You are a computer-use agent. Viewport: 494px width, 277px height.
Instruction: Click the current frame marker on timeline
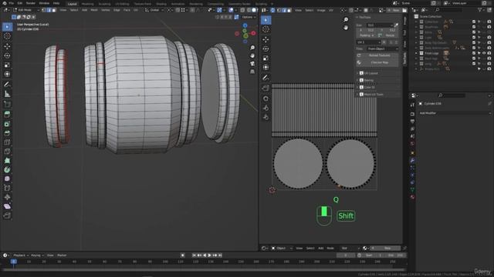pos(14,262)
